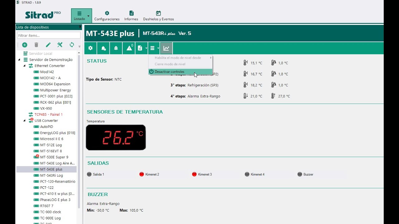Select the PhaseLOG E plus 3 device
Screen dimensions: 399x224
[x=55, y=200]
